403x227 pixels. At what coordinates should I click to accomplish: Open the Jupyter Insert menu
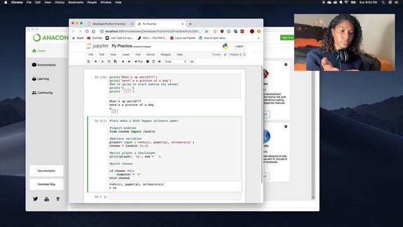[x=126, y=55]
